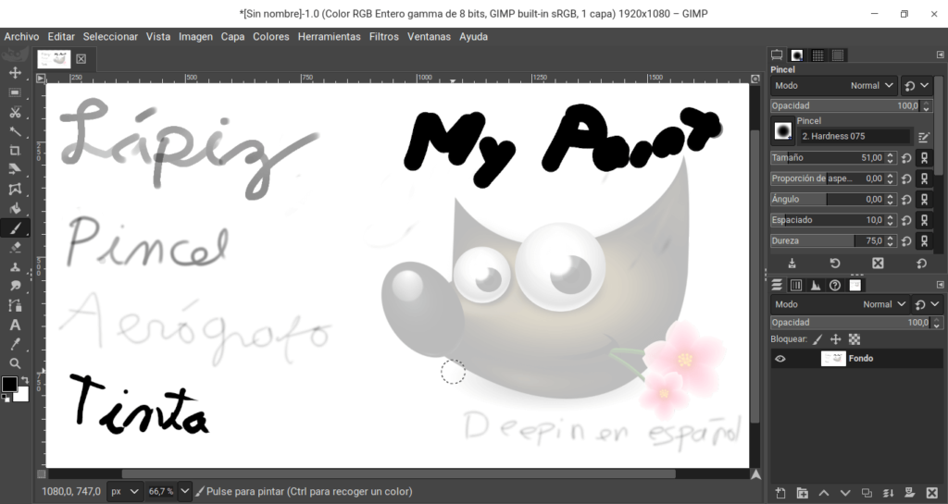Screen dimensions: 948x504
Task: Create a new layer
Action: pos(780,493)
